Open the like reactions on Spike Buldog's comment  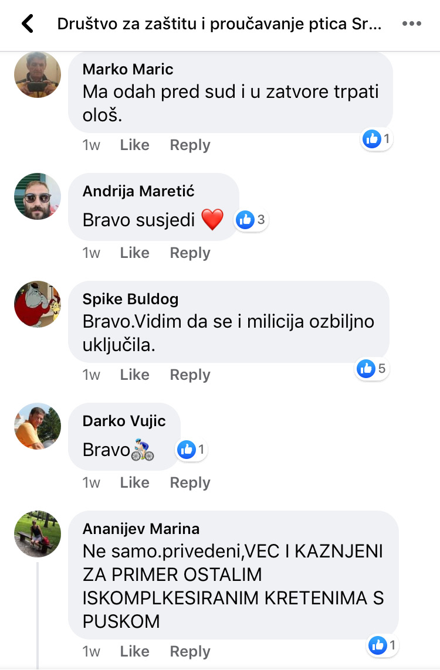point(372,369)
